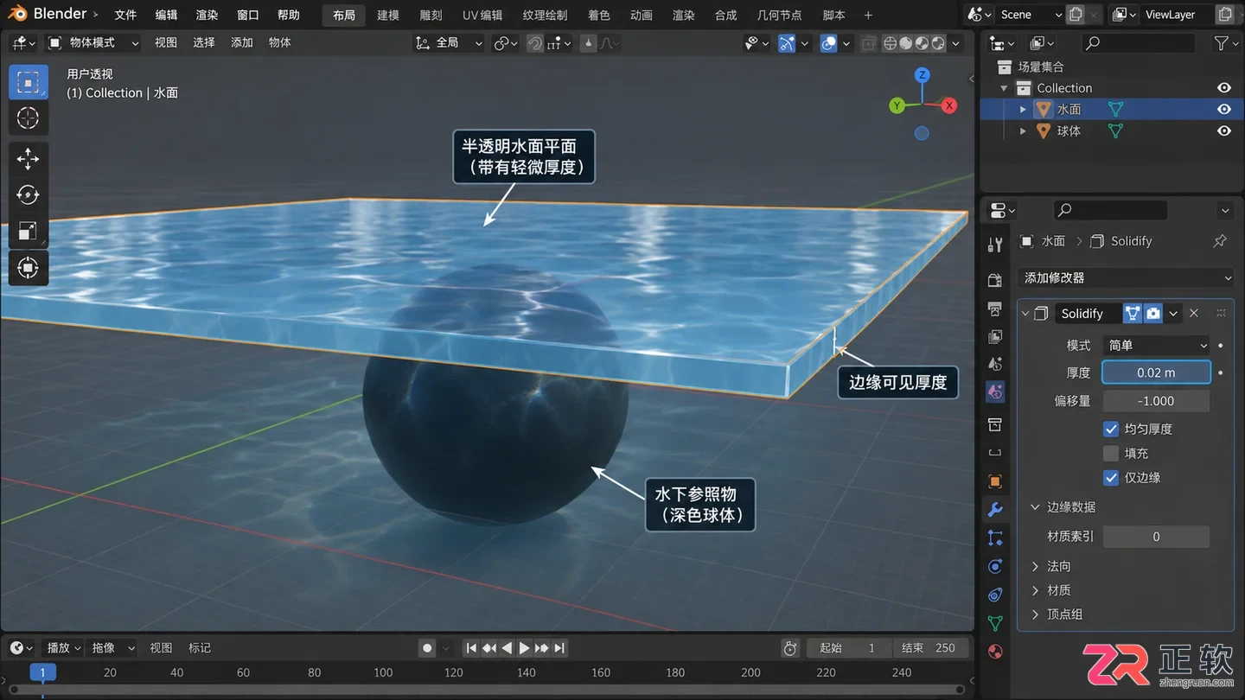
Task: Open the 添加修改器 dropdown
Action: point(1127,277)
